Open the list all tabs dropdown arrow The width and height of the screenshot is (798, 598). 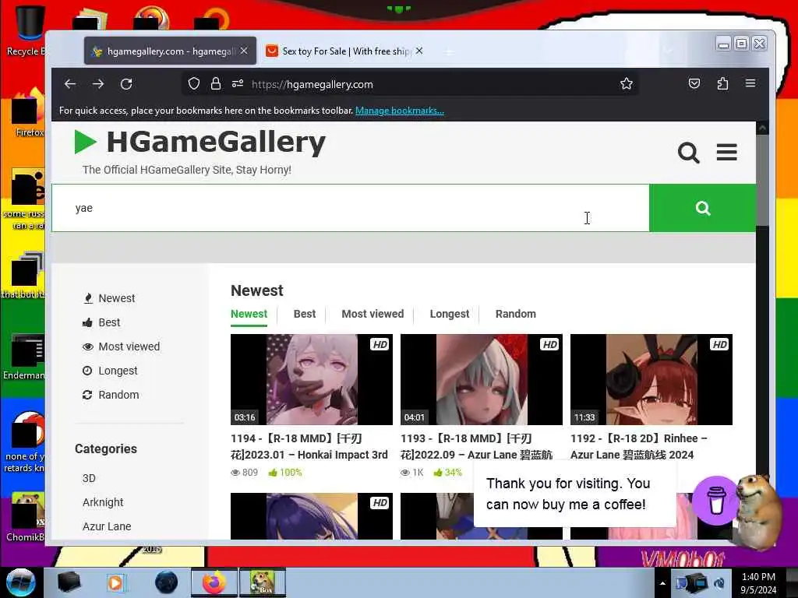tap(669, 51)
